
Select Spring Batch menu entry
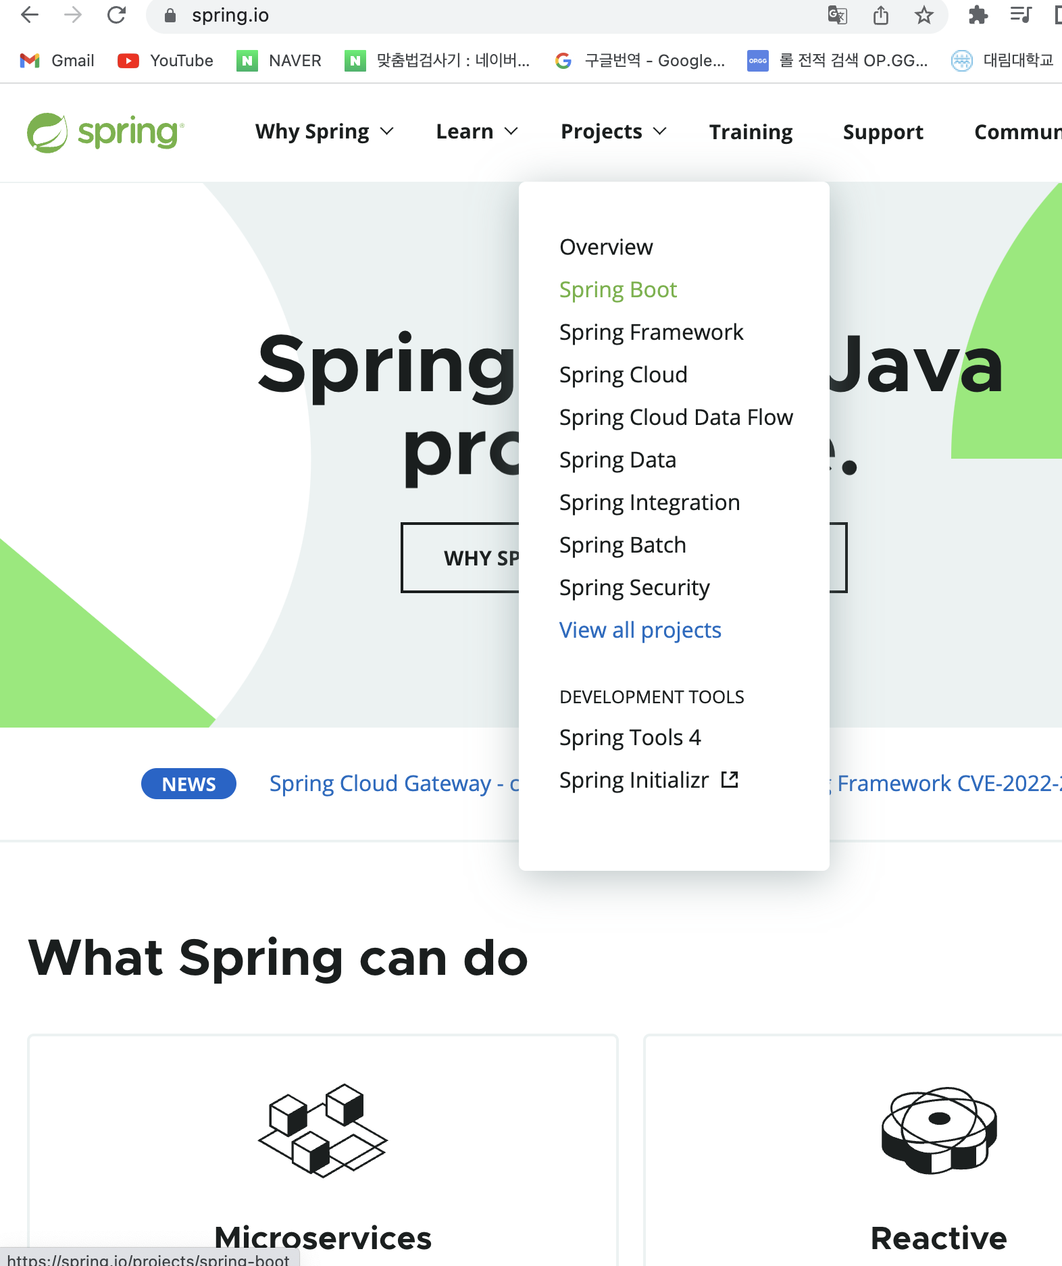(x=622, y=545)
